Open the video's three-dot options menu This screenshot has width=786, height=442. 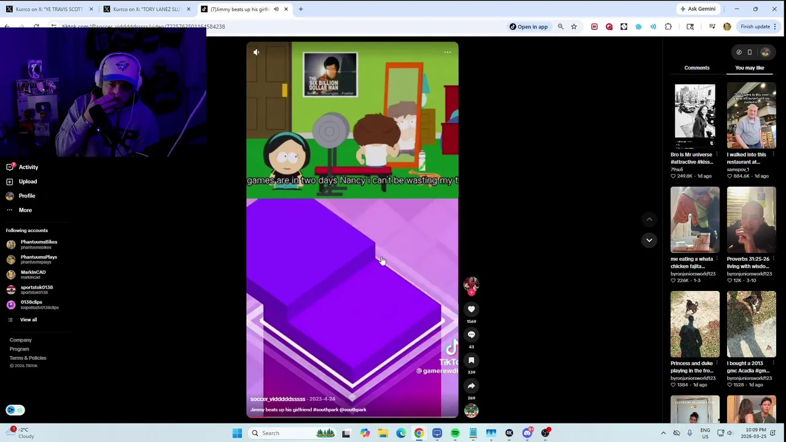448,52
